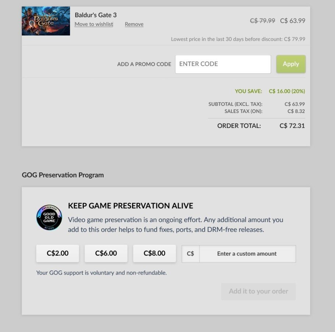
Task: Click the Baldur's Gate 3 cover thumbnail
Action: pos(46,21)
